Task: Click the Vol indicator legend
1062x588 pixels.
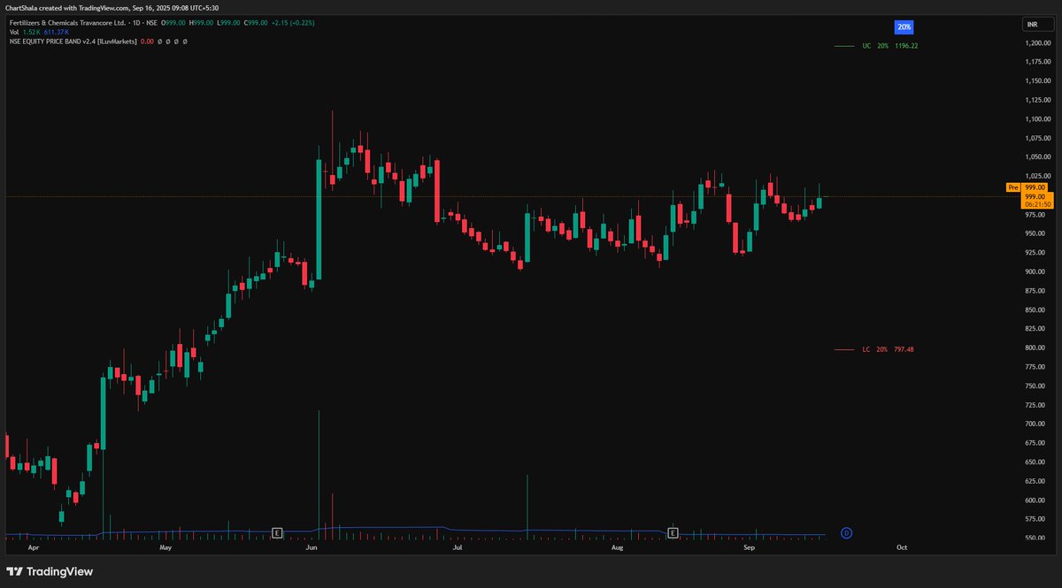Action: click(14, 32)
